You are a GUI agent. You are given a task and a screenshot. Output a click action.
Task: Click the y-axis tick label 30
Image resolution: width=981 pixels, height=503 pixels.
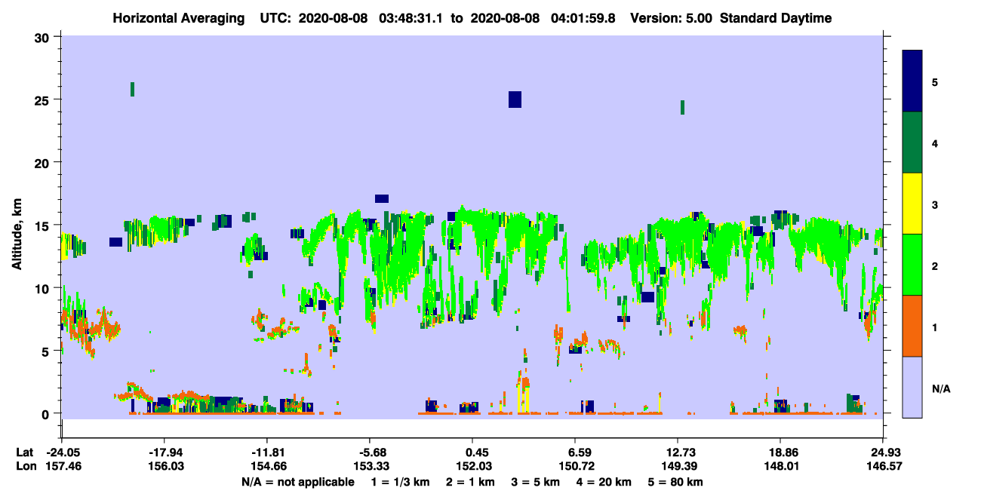pos(43,37)
